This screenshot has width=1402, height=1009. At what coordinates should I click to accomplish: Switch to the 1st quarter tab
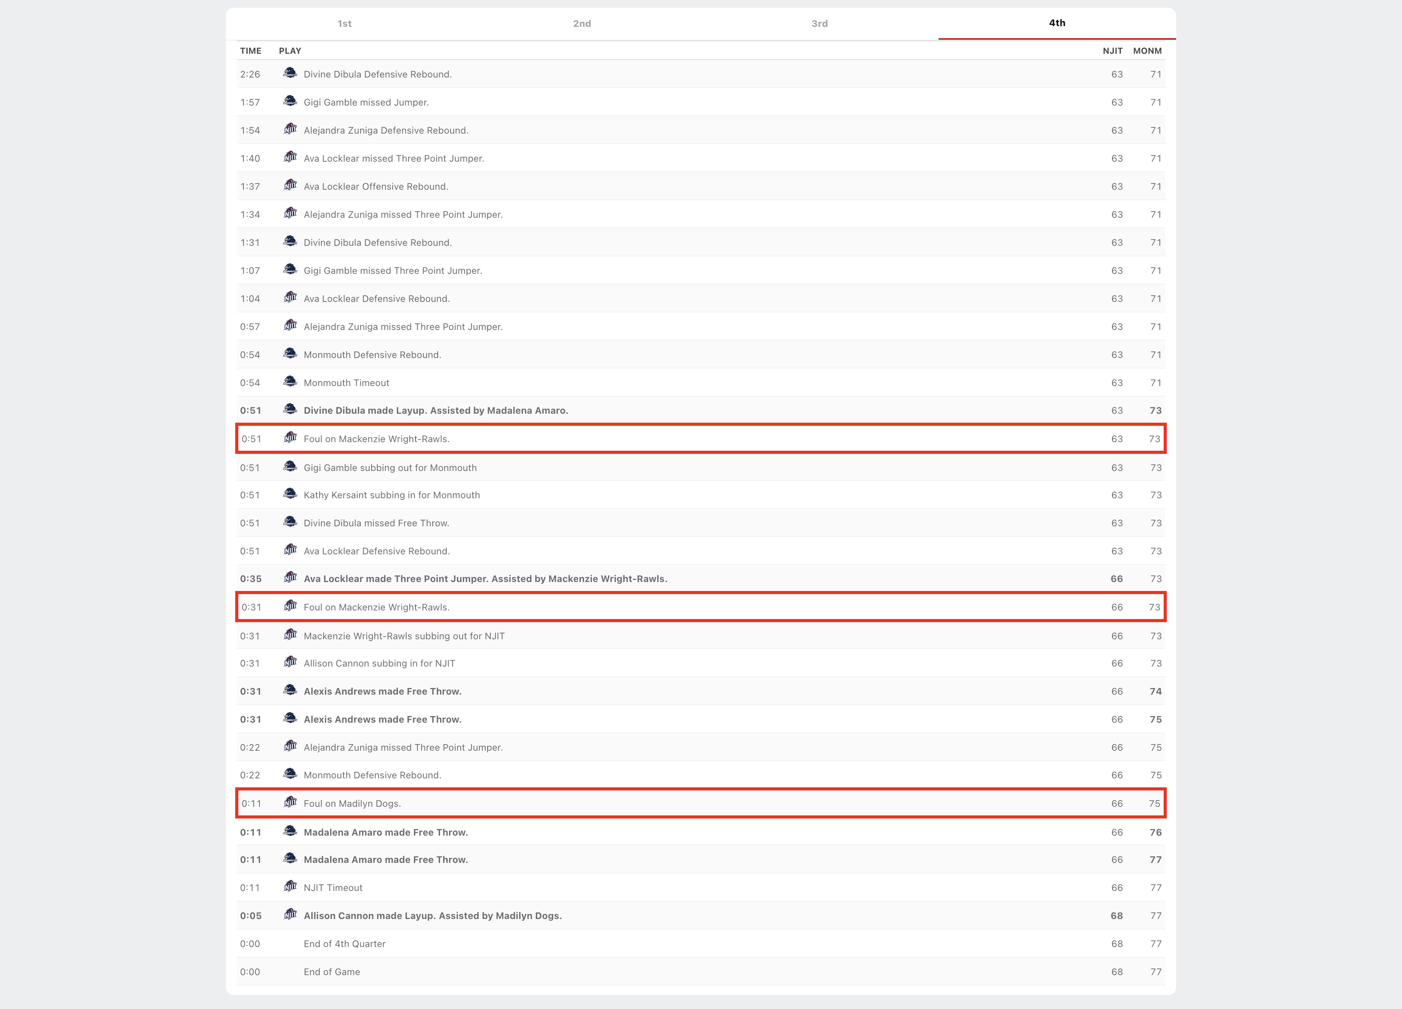(x=344, y=23)
